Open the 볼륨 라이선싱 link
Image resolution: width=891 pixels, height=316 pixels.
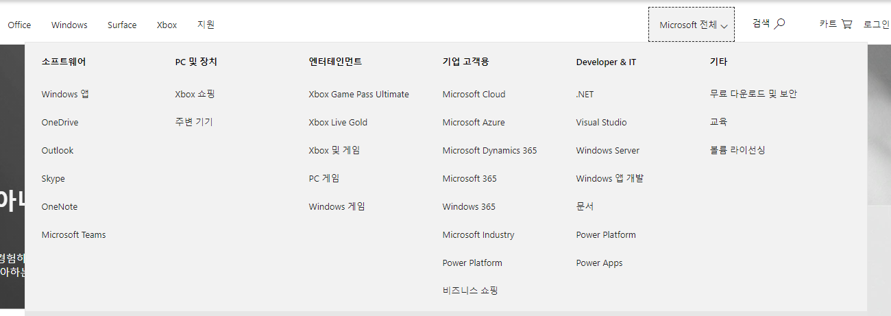737,150
